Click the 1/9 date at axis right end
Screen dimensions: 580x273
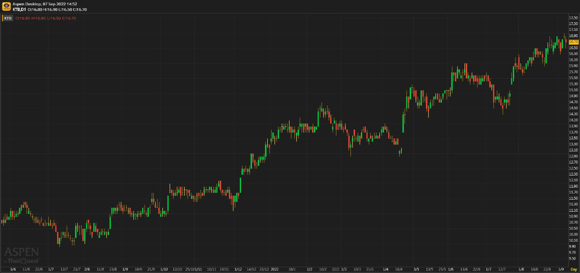[561, 269]
